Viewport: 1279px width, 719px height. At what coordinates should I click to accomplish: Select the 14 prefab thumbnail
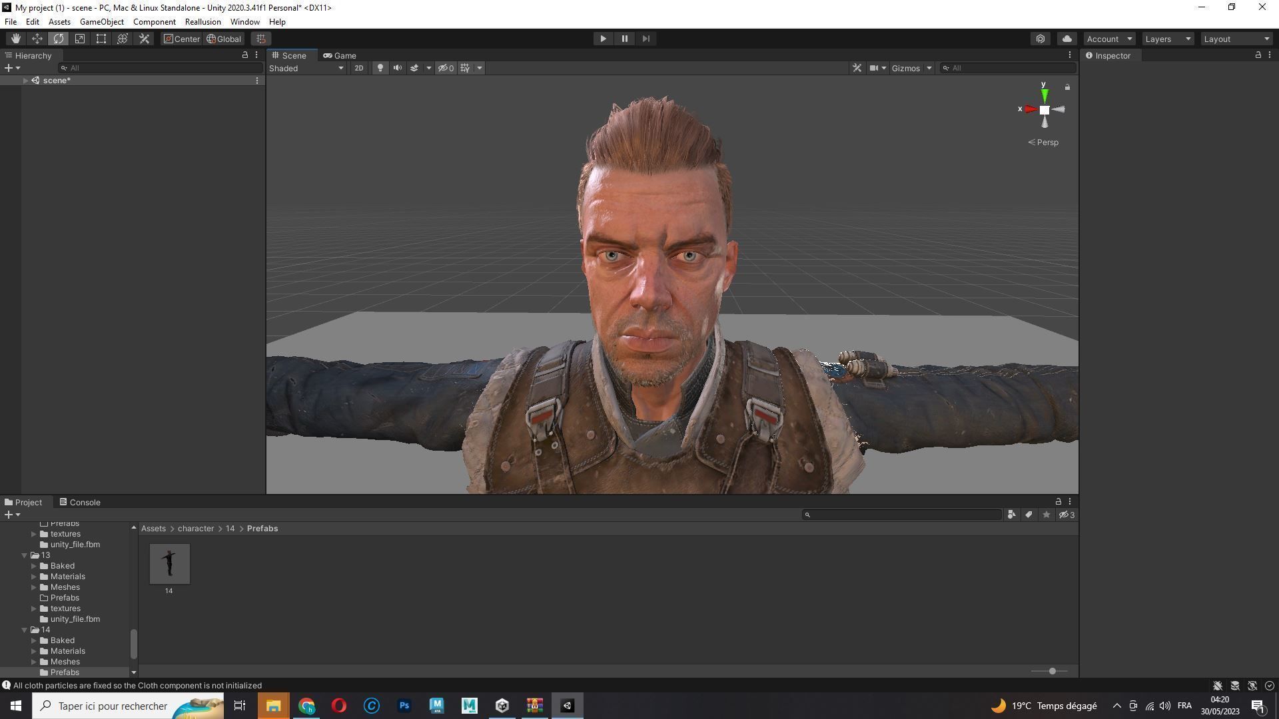(x=169, y=564)
